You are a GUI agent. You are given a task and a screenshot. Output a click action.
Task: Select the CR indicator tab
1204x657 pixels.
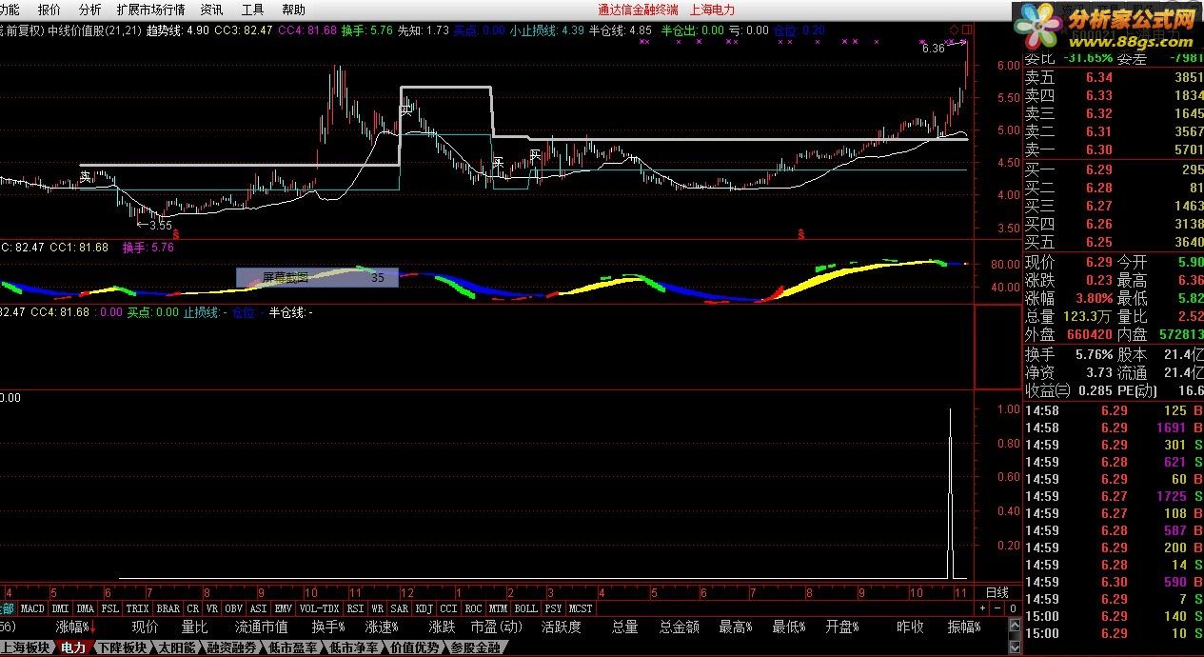point(193,607)
